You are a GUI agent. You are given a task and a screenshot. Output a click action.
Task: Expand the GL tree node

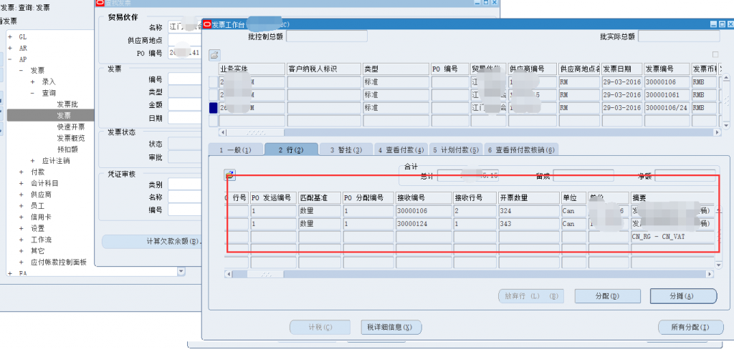pos(10,36)
